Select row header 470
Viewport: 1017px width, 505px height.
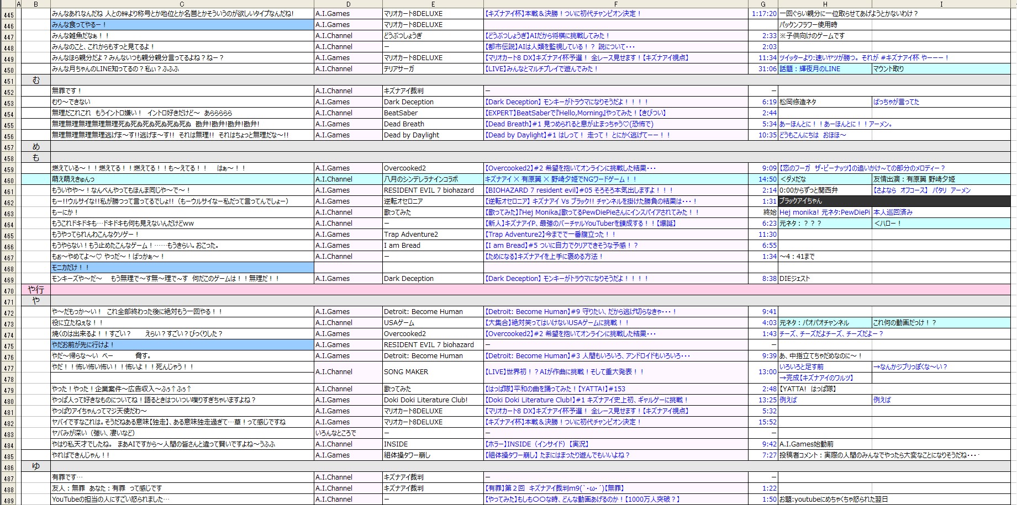pos(8,290)
